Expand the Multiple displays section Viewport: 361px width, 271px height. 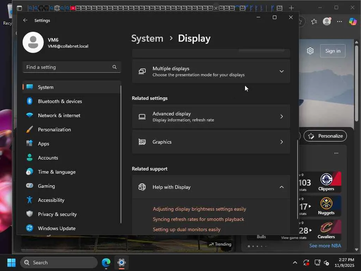click(281, 71)
